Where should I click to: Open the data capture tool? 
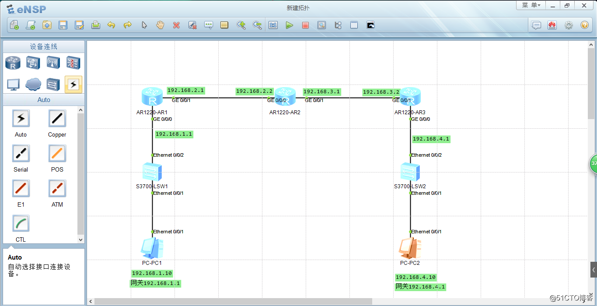pyautogui.click(x=321, y=25)
